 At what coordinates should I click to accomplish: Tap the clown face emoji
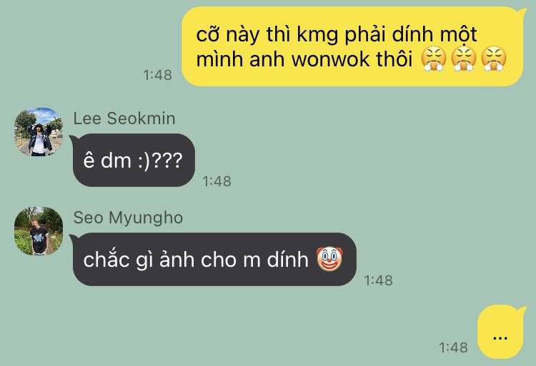coord(329,259)
